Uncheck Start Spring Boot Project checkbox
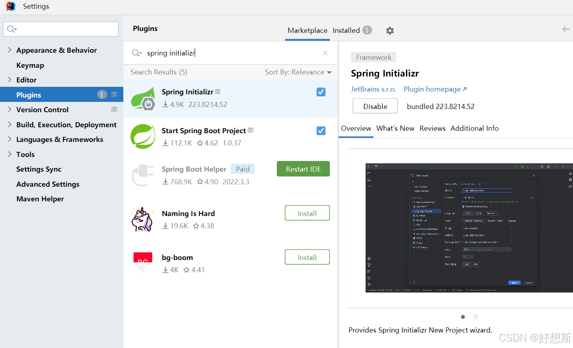573x348 pixels. coord(321,131)
